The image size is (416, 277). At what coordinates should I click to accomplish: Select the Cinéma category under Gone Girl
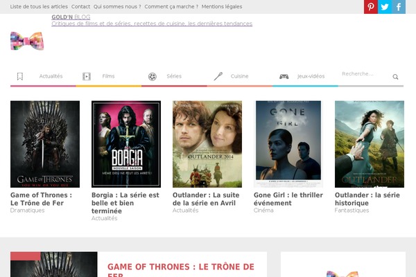point(263,211)
